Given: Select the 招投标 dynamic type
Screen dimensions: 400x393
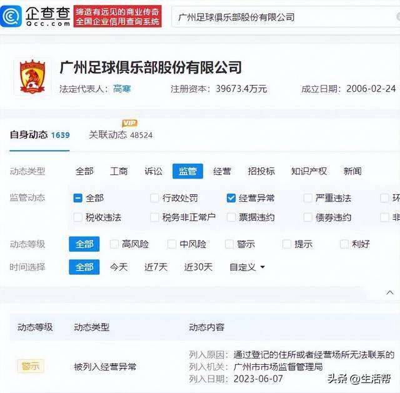Looking at the screenshot, I should coord(261,171).
